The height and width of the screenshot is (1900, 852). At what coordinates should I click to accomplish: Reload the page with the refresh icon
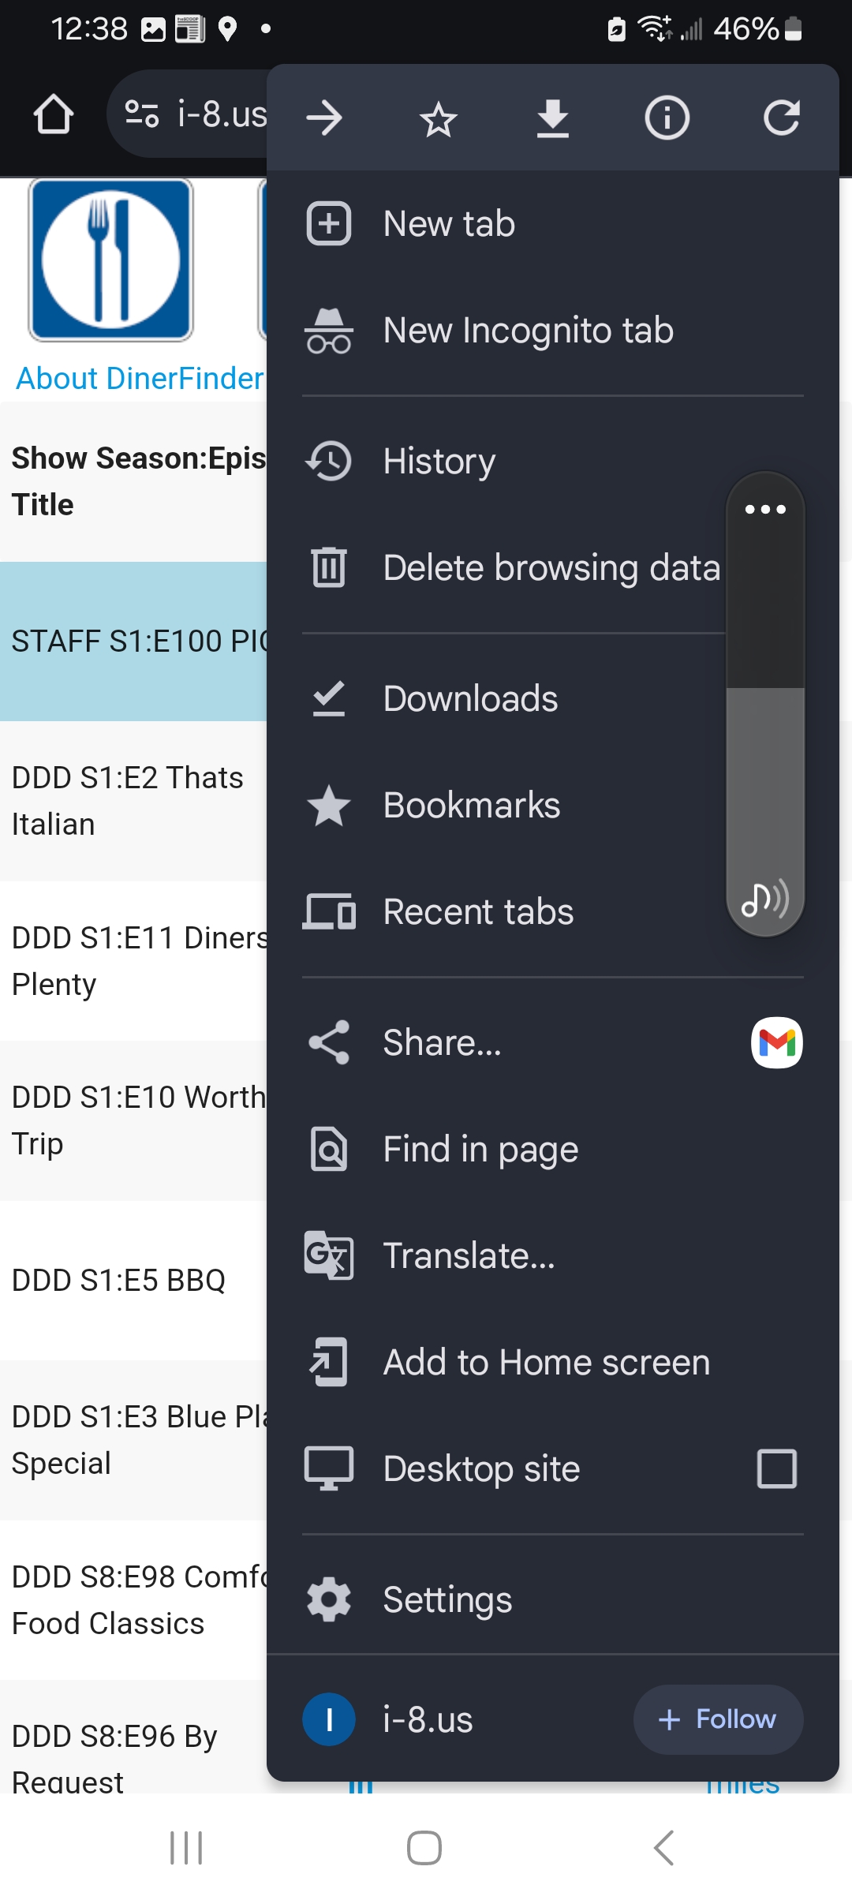(x=782, y=118)
